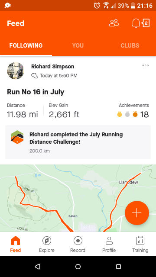The image size is (156, 277).
Task: Open notifications bell icon
Action: 136,23
